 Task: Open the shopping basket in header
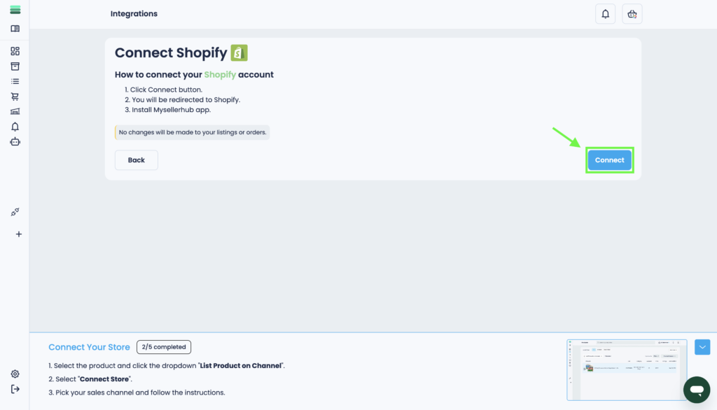[x=632, y=14]
